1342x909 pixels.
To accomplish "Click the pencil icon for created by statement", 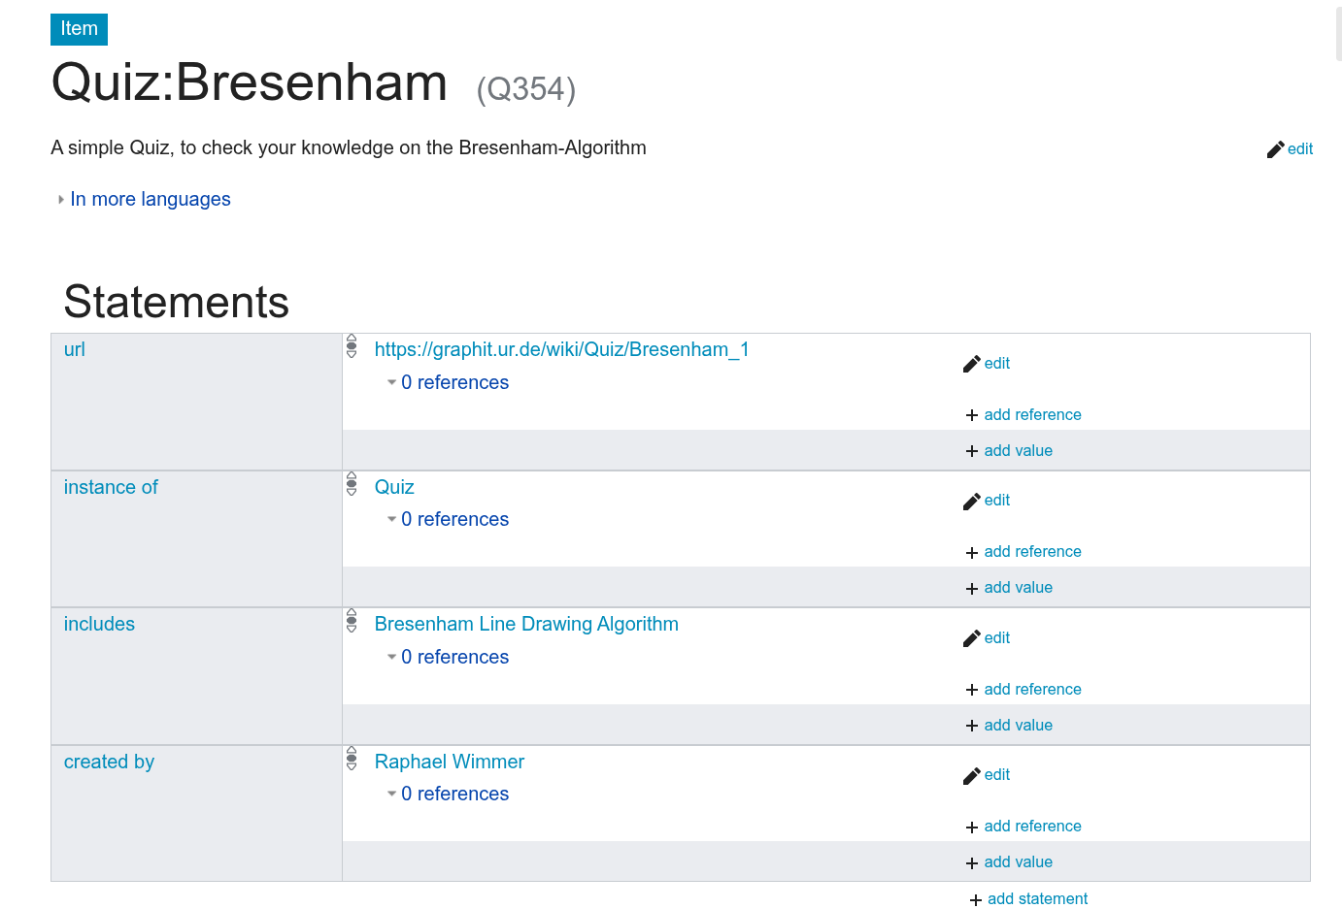I will pyautogui.click(x=971, y=776).
